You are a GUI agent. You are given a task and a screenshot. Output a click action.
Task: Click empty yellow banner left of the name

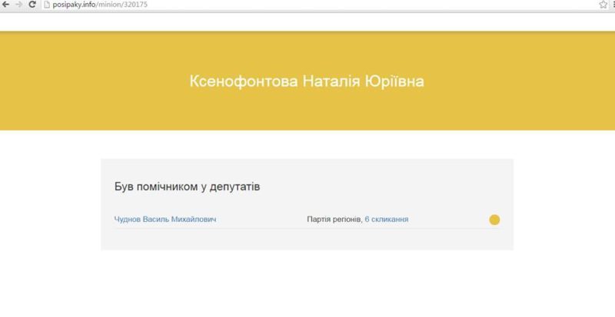pos(92,81)
